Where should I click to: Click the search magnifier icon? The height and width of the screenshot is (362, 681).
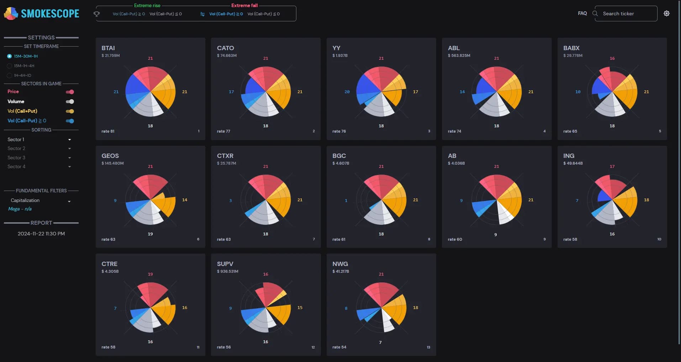pos(595,14)
